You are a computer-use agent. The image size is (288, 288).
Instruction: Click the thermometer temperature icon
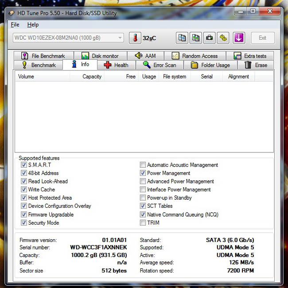coord(135,38)
